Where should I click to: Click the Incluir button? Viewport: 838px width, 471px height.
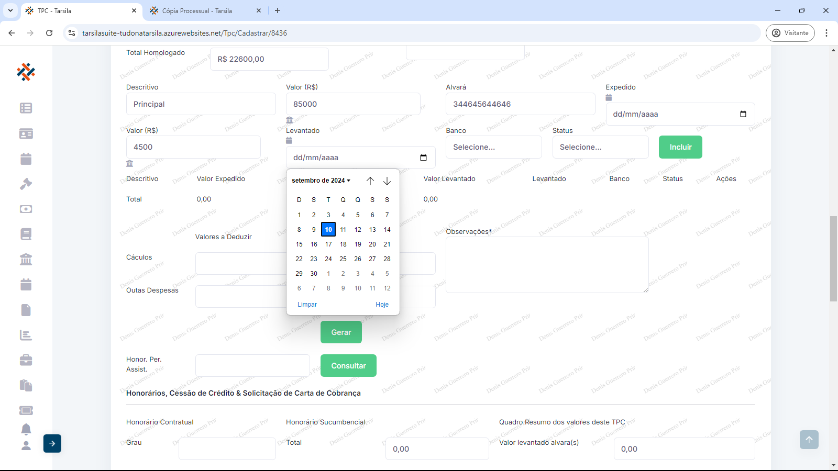click(x=680, y=147)
